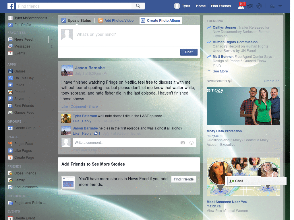This screenshot has height=220, width=294.
Task: Open the Create Ad link
Action: point(272,81)
